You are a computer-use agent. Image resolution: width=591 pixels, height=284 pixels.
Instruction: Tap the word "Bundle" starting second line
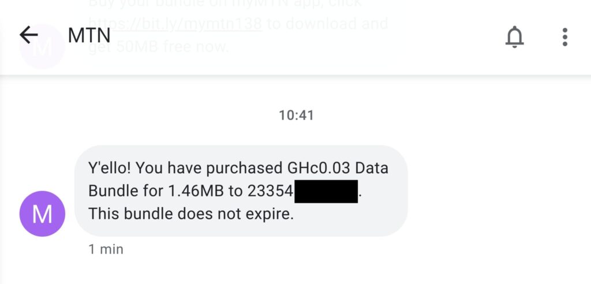pos(112,190)
